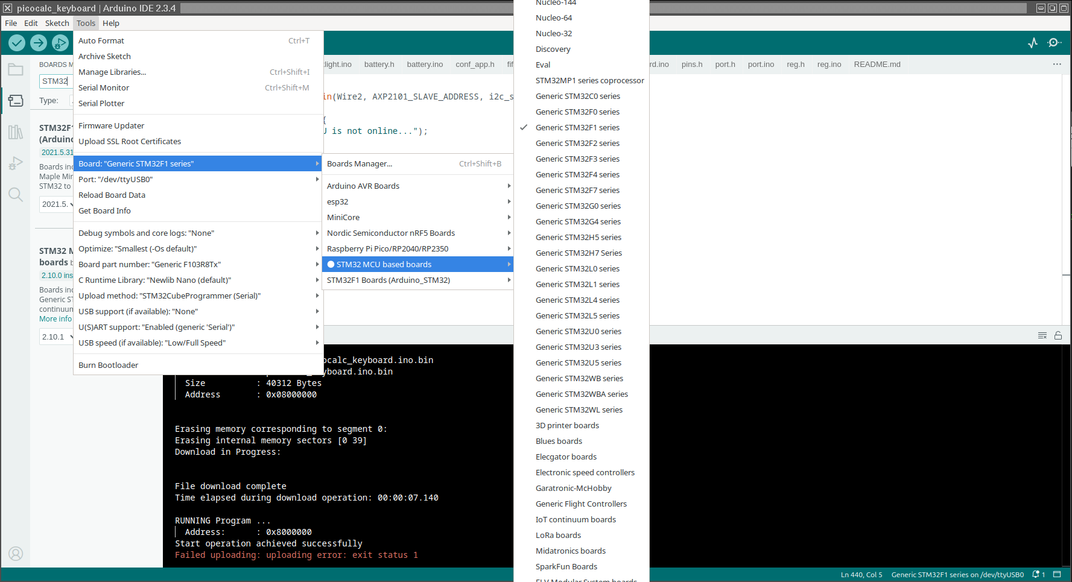
Task: Select checked Generic STM32F1 series board
Action: click(x=577, y=128)
